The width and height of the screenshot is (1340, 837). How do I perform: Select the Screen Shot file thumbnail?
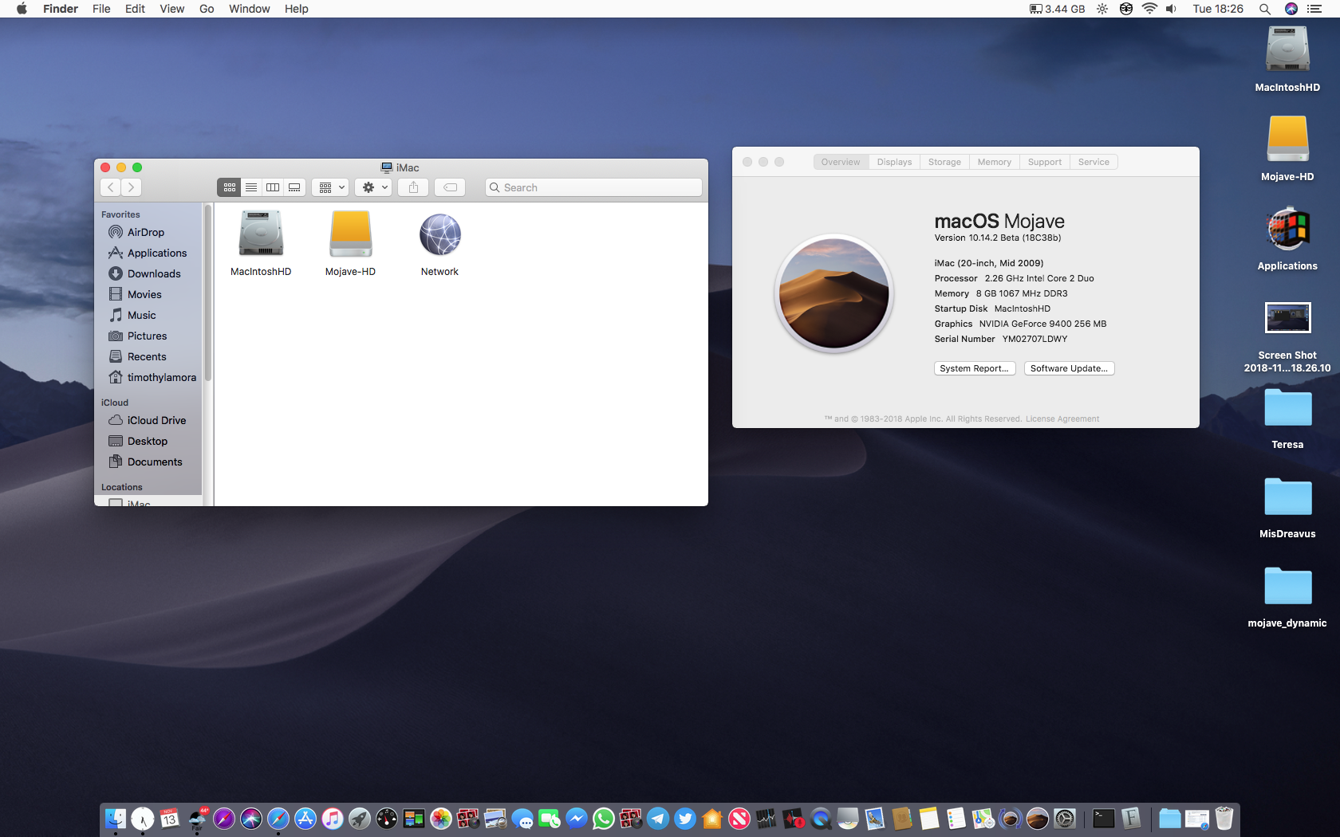(1287, 318)
